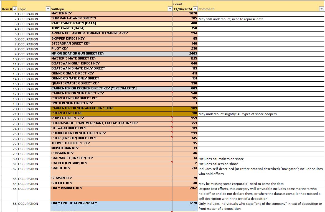Click the MM OR BOAT OR GUN DIRECT KEY cell
Viewport: 325px width, 212px height.
coord(111,53)
